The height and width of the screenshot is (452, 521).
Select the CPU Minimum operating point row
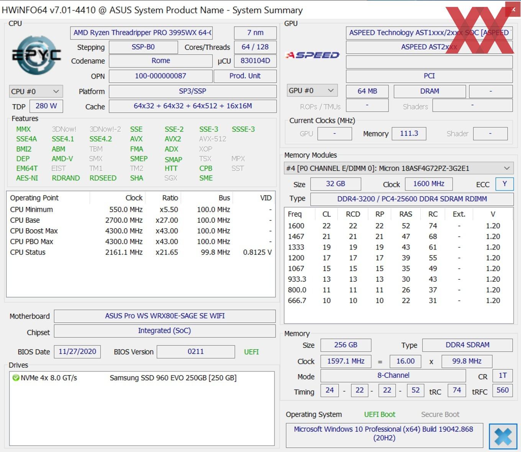click(x=141, y=209)
